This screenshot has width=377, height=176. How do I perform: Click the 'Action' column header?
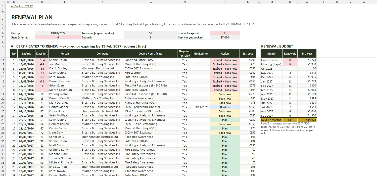tap(225, 54)
